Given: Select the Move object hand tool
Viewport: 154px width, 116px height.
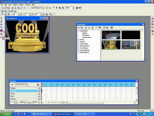Looking at the screenshot, I should pos(2,15).
